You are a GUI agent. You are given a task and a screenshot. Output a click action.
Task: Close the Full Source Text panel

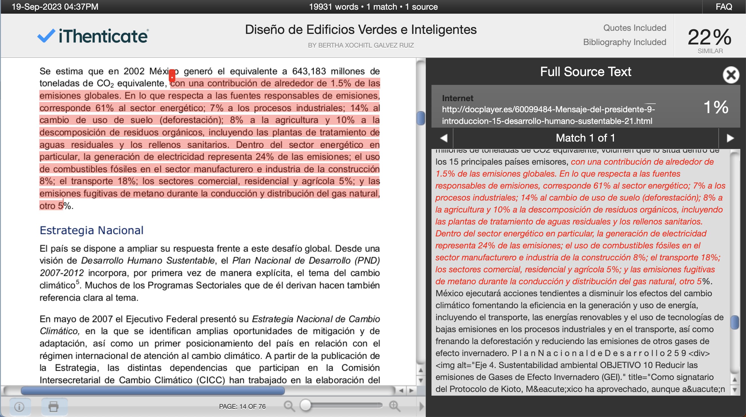tap(731, 75)
